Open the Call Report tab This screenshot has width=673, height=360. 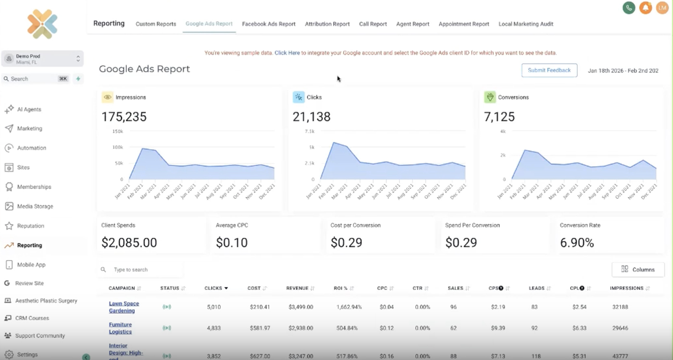coord(373,24)
